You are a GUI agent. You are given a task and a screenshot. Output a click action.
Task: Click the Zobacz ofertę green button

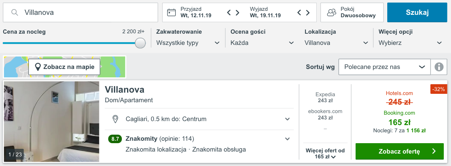(x=400, y=151)
